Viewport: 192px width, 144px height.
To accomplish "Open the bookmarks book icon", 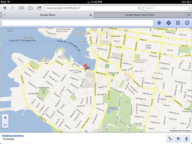I will coord(21,8).
